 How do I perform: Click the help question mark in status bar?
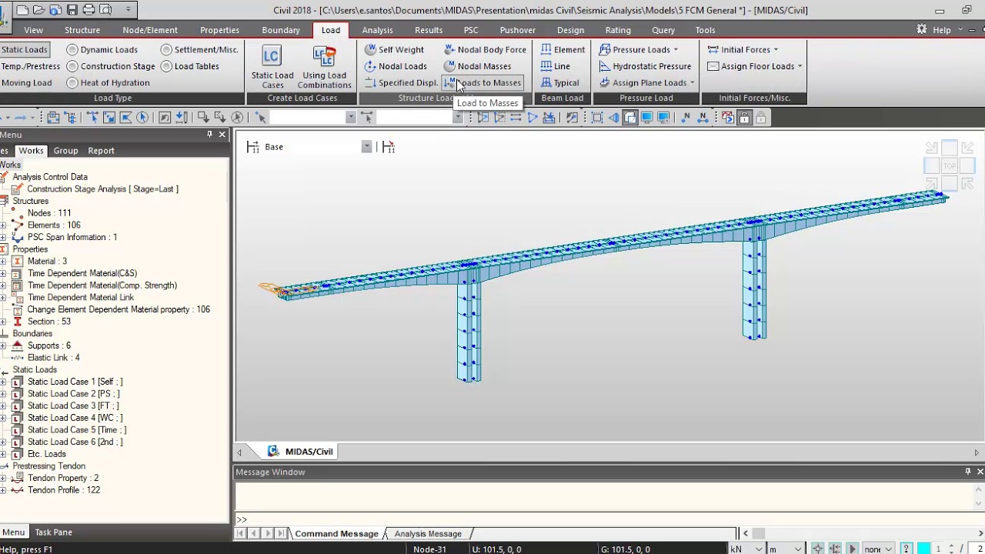[907, 549]
